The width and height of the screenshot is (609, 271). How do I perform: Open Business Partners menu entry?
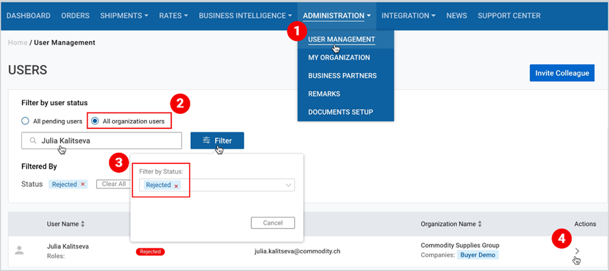tap(342, 76)
